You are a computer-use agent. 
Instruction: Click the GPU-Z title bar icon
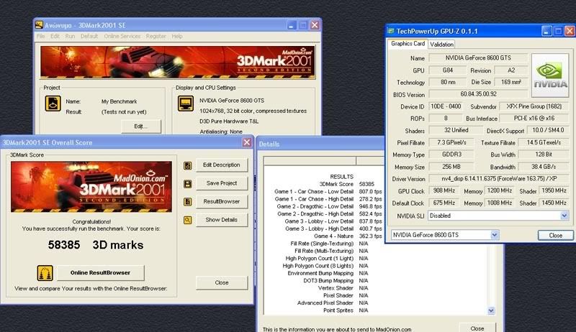391,31
